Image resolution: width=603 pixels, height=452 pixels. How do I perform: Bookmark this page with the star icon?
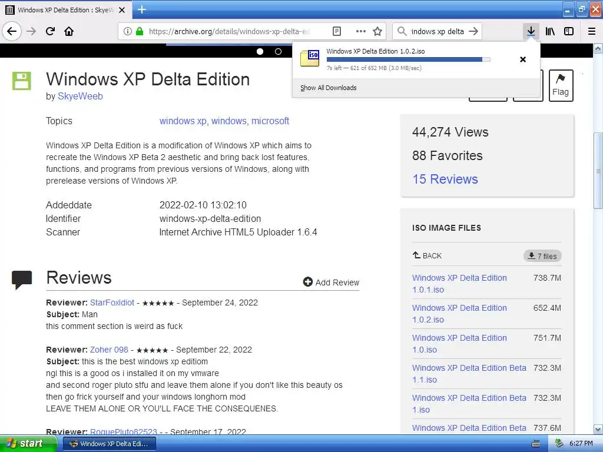pyautogui.click(x=377, y=31)
